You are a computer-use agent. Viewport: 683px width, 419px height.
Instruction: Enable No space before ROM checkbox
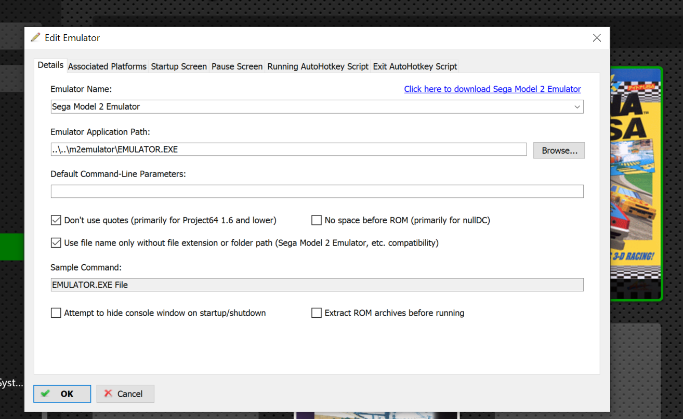[x=316, y=220]
